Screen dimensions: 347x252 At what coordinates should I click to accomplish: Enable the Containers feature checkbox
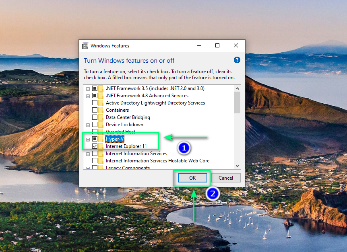pos(95,110)
